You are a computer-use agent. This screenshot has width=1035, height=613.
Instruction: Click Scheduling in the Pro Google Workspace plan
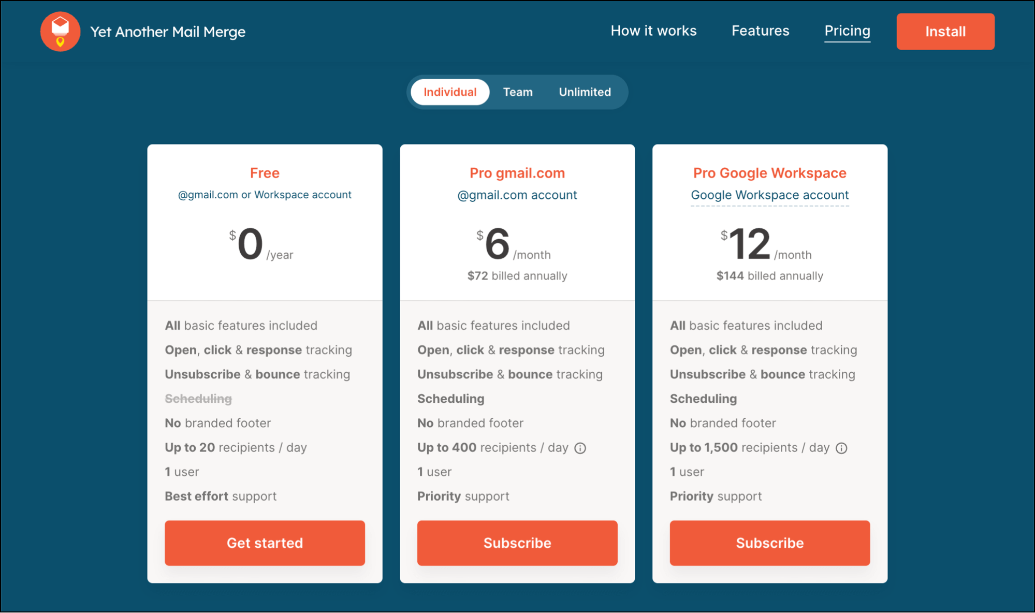click(704, 399)
